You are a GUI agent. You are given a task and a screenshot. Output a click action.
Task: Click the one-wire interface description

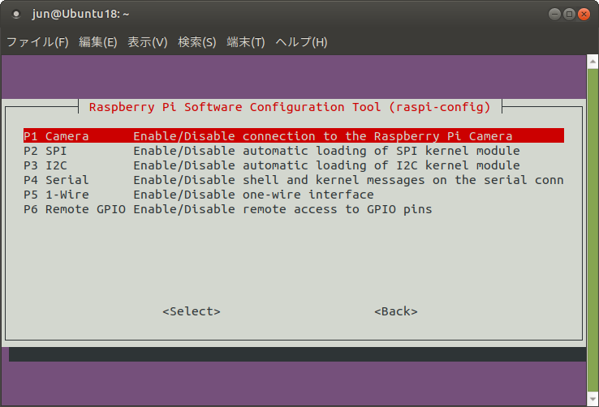pyautogui.click(x=254, y=195)
